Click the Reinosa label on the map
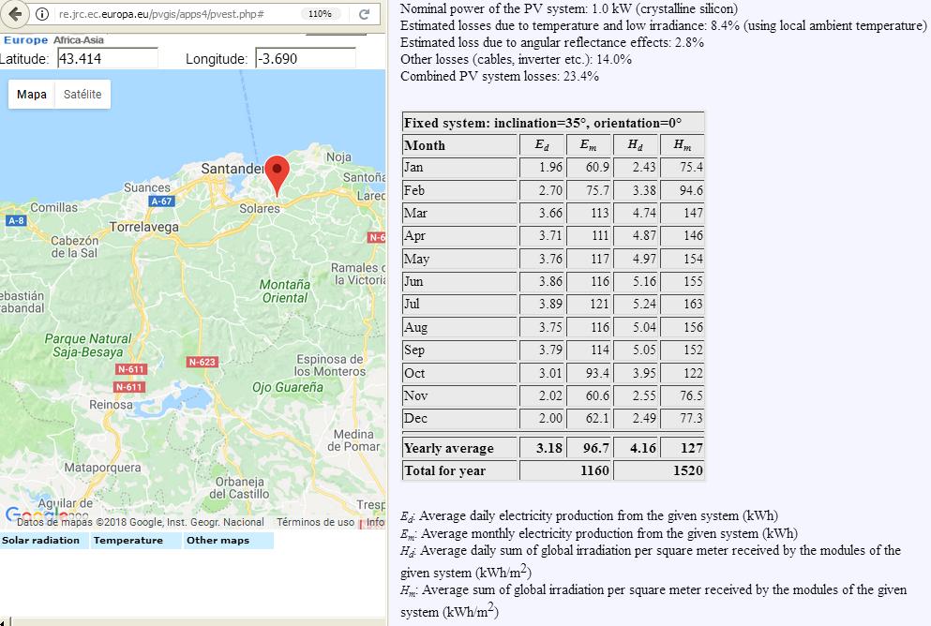 111,405
